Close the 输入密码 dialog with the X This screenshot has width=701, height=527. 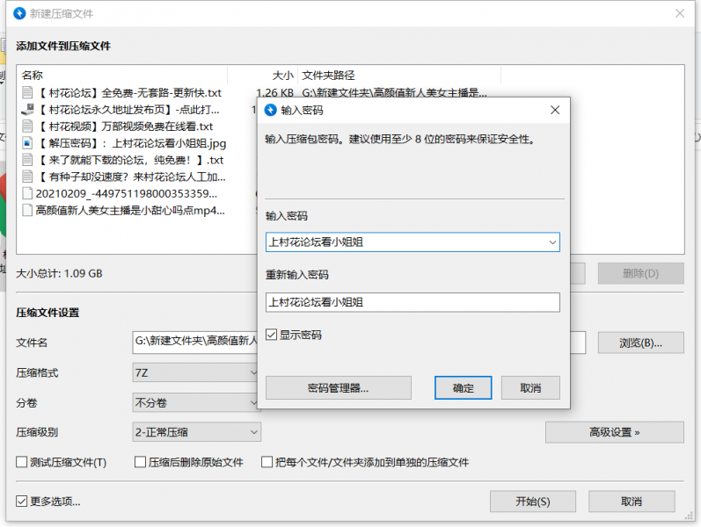pos(554,110)
